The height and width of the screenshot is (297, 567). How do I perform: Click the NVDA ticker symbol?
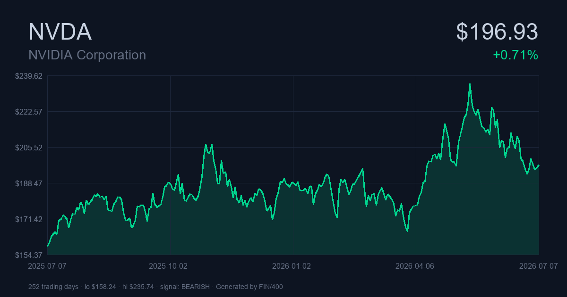60,32
